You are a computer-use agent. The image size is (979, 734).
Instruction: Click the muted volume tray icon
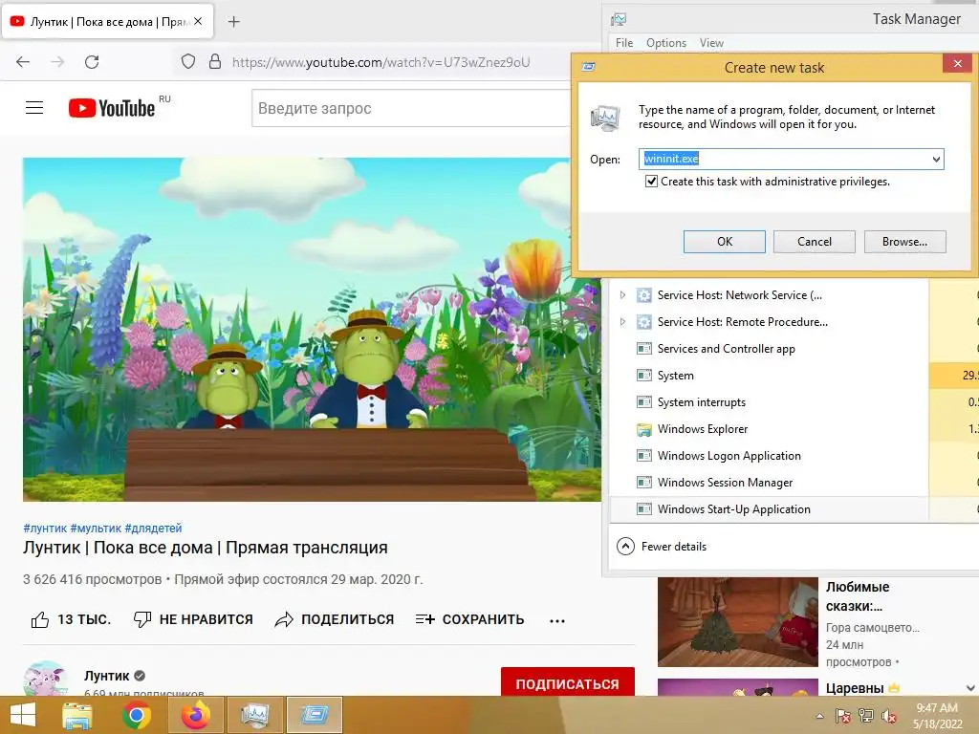click(x=888, y=716)
